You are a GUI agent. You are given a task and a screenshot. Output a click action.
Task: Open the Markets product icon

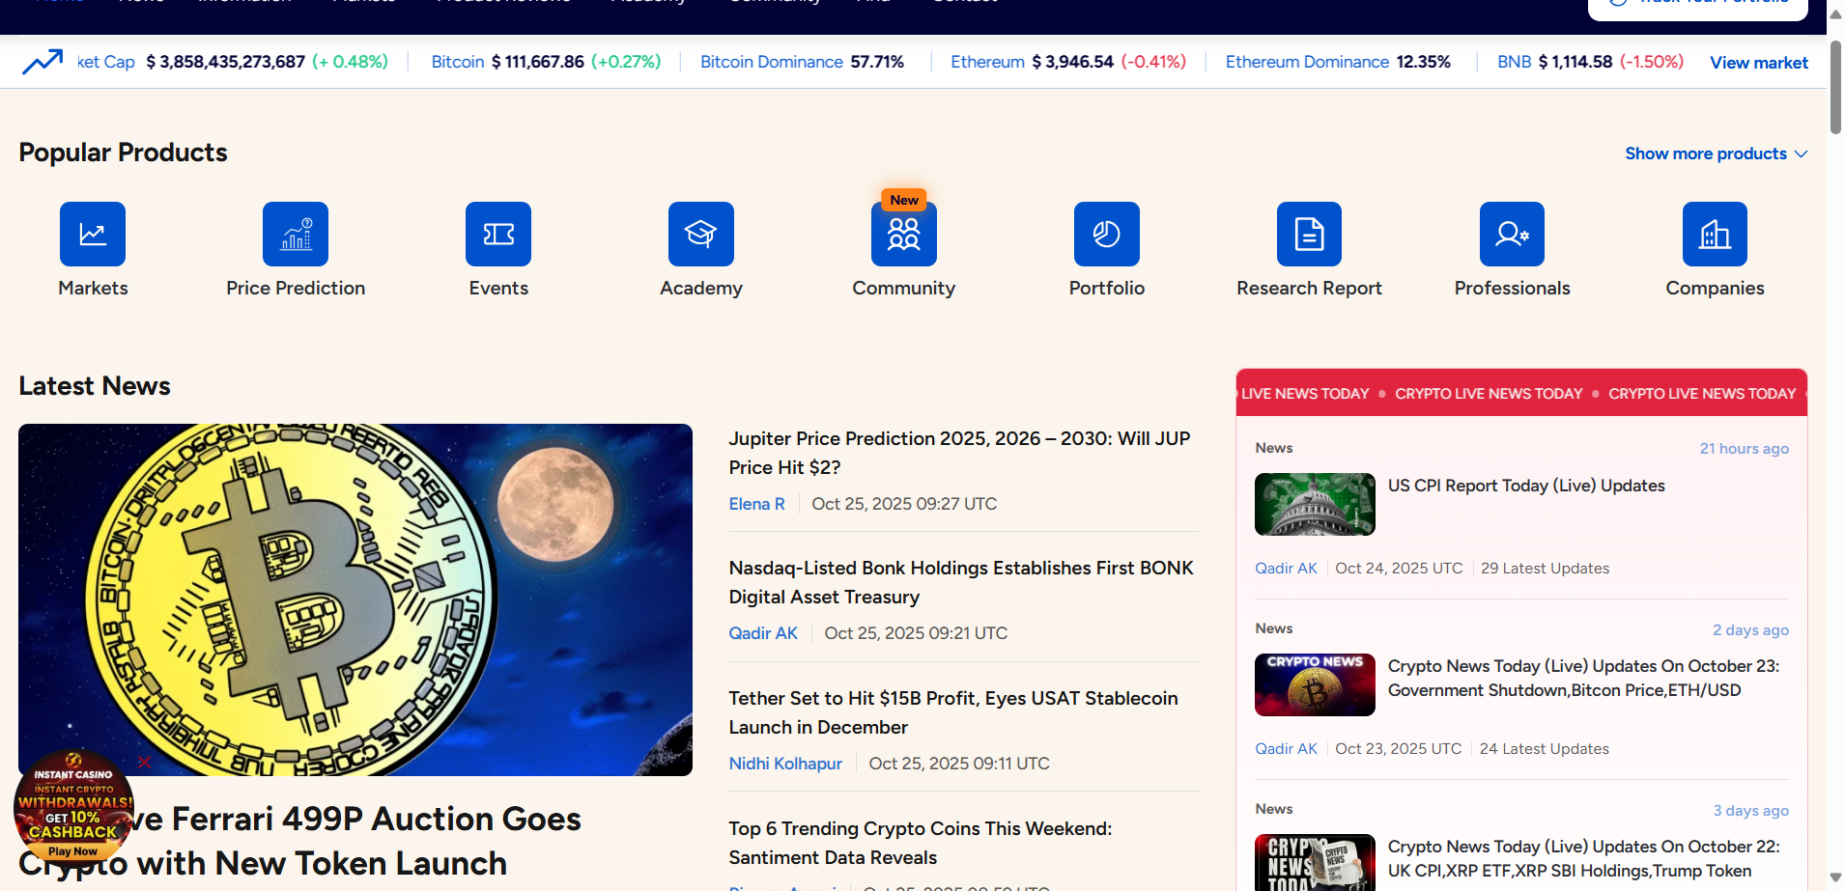tap(93, 234)
